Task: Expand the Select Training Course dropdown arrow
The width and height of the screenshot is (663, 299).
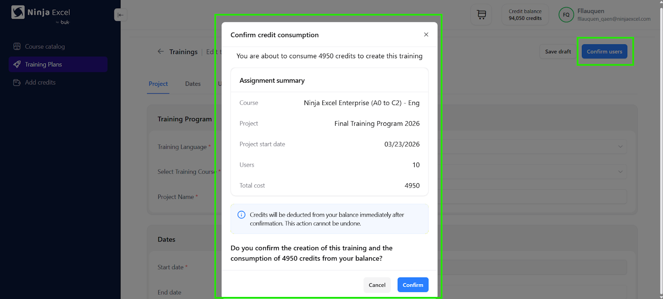Action: (x=620, y=172)
